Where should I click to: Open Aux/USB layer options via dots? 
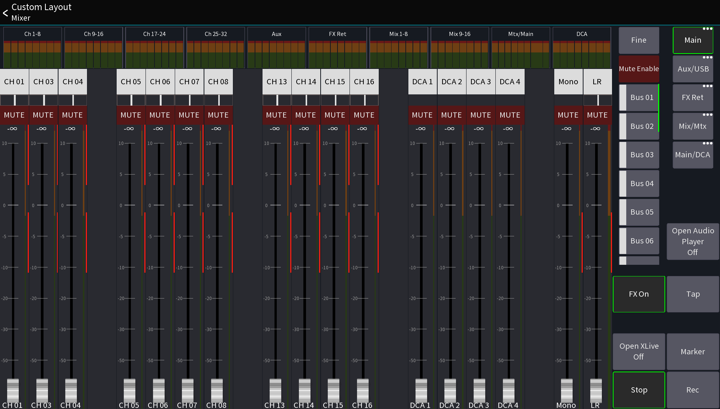coord(708,57)
